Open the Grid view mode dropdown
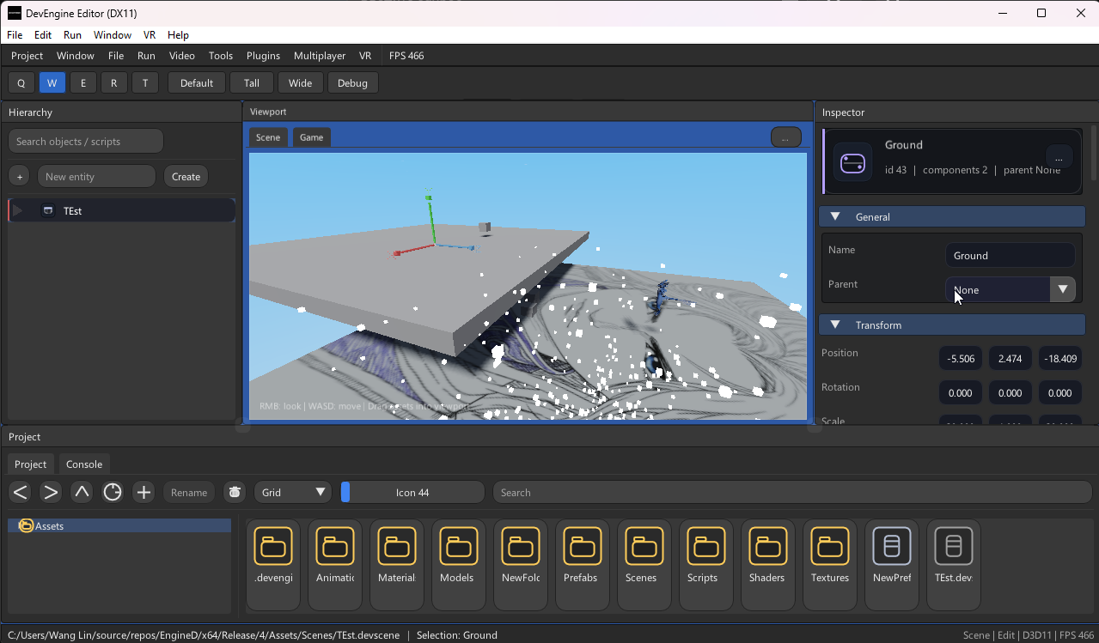The image size is (1099, 643). [x=293, y=492]
